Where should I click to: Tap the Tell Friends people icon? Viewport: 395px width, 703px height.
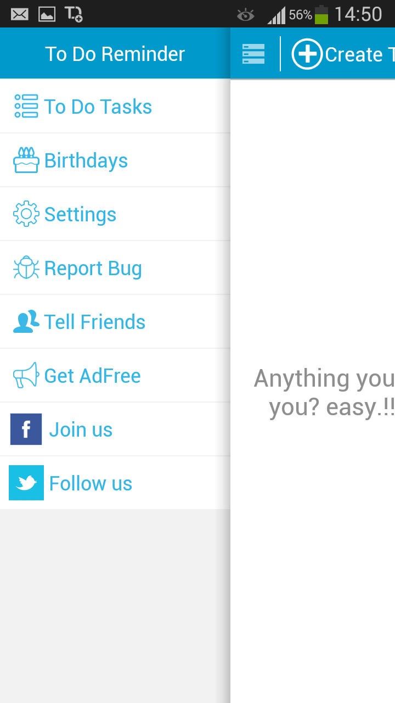(x=26, y=321)
